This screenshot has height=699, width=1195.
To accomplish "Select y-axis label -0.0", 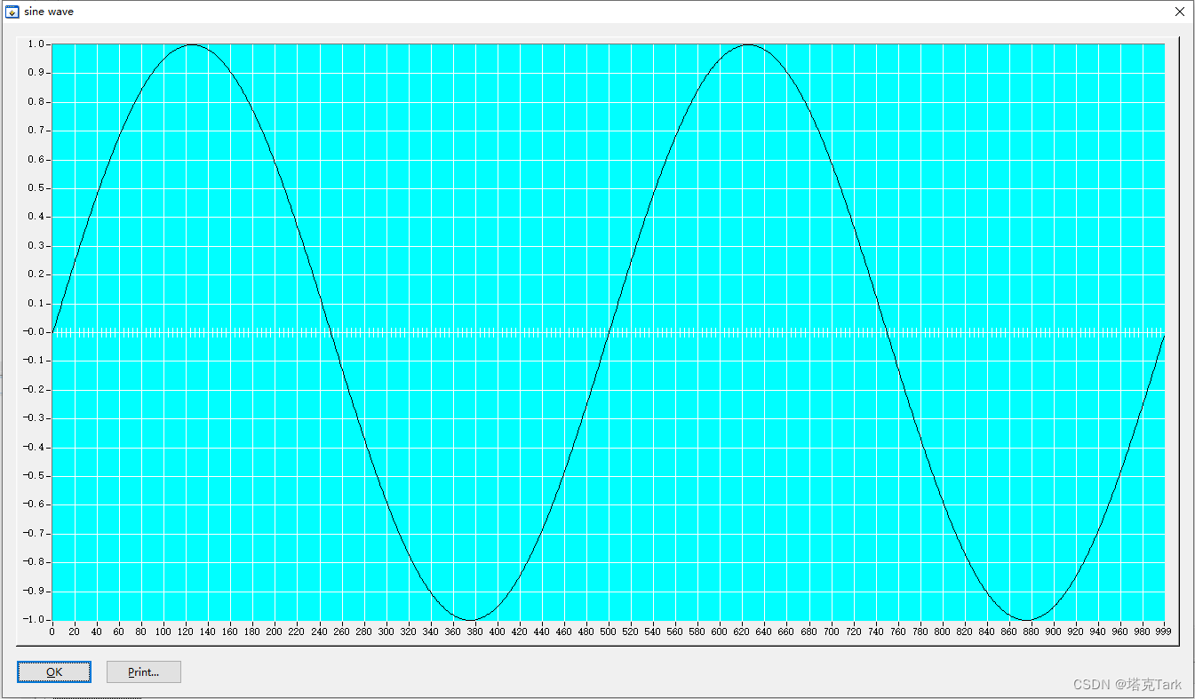I will coord(33,331).
